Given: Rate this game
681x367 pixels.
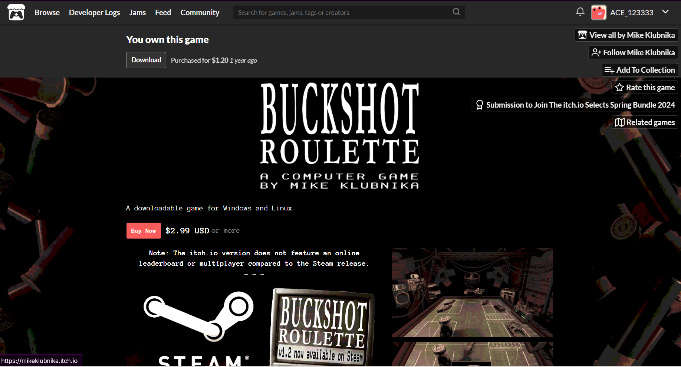Looking at the screenshot, I should (645, 87).
